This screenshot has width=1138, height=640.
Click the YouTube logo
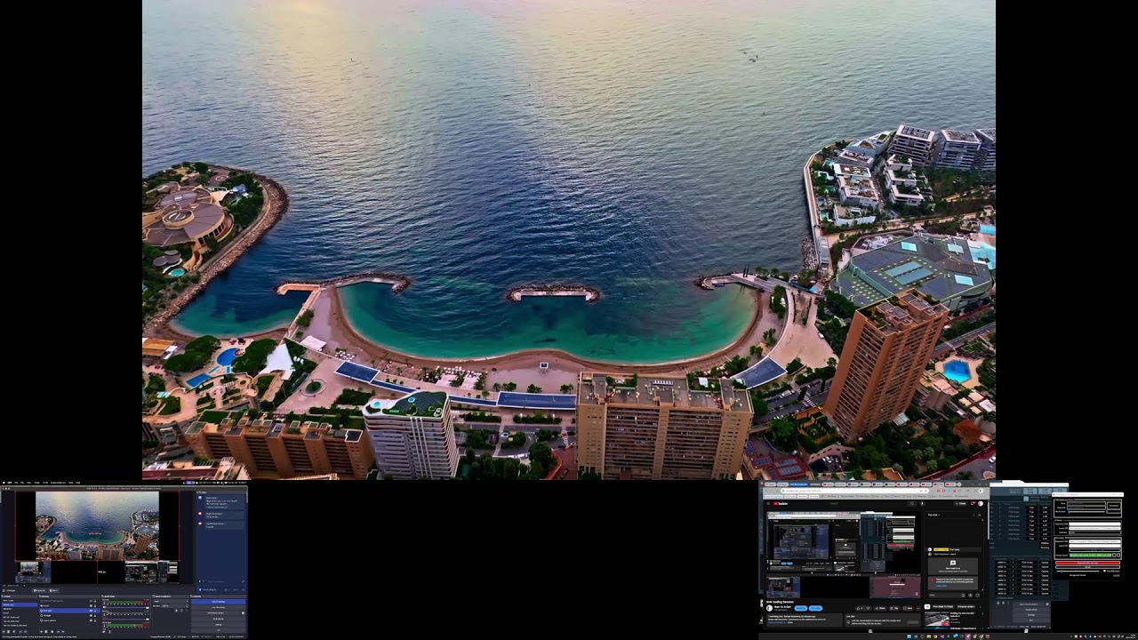780,504
